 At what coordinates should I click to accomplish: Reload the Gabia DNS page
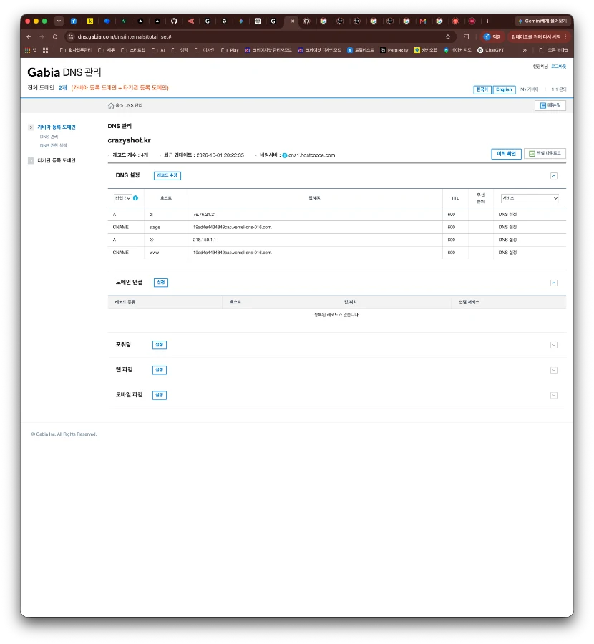click(x=55, y=37)
